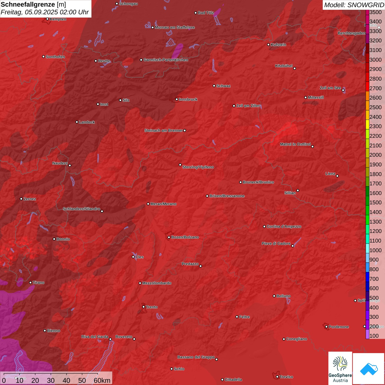Click the blue legend swatch near 700
Screen dimensions: 385x385
coord(367,277)
